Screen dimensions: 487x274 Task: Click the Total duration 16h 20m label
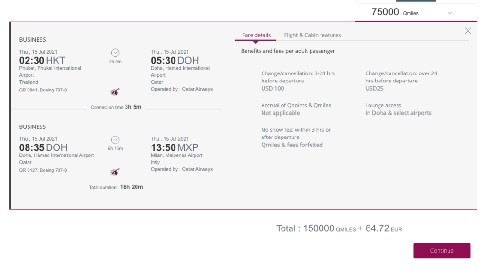(x=116, y=187)
